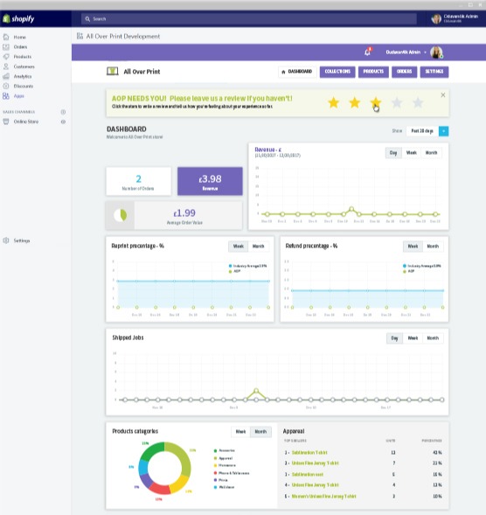The width and height of the screenshot is (486, 515).
Task: Click the blue Industry Average swatch in Reprint chart
Action: 230,266
